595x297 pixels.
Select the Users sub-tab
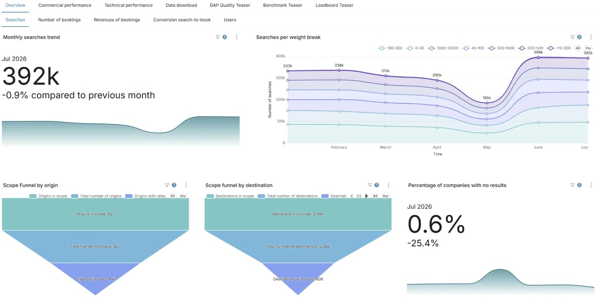[x=230, y=20]
